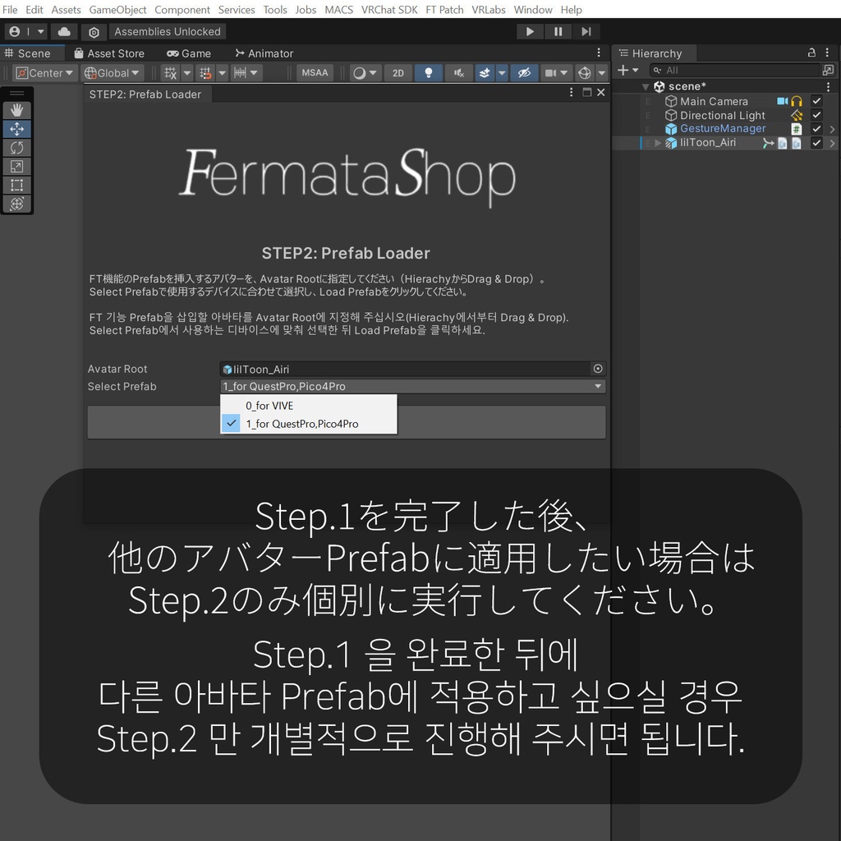This screenshot has height=841, width=841.
Task: Select the Rotate tool
Action: click(x=17, y=148)
